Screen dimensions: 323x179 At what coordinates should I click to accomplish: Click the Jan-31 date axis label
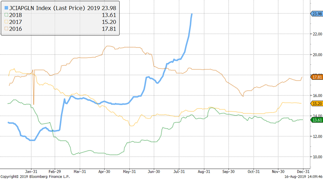tap(32, 172)
